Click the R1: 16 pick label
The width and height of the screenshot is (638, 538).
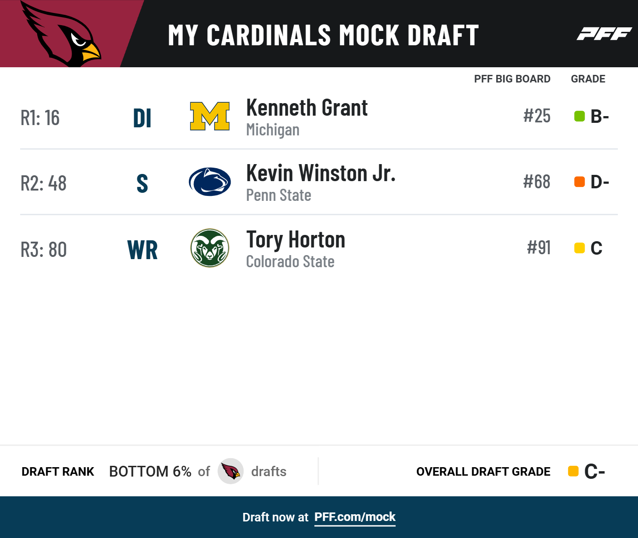(40, 118)
